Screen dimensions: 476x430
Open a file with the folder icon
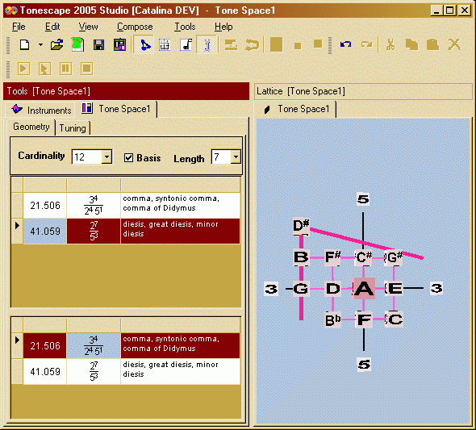56,45
